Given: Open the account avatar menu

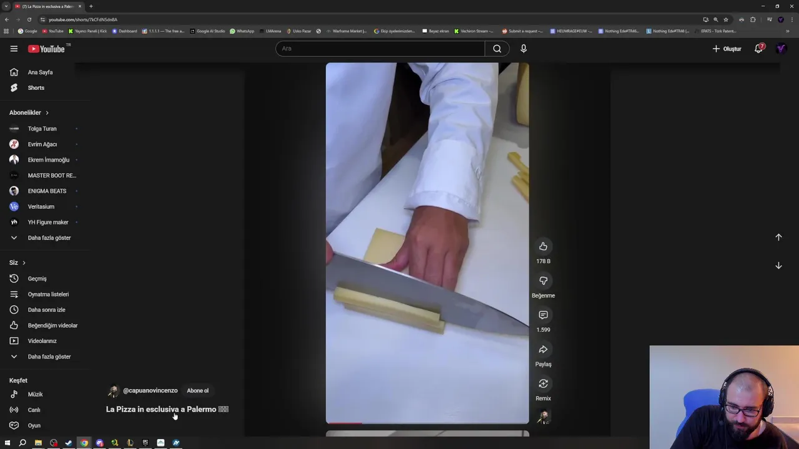Looking at the screenshot, I should [781, 49].
